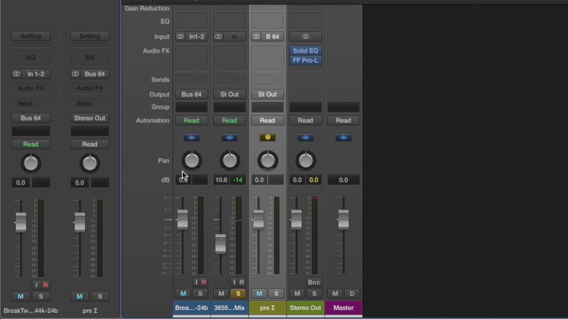The image size is (568, 319).
Task: Click the 10.6 dB value on 3655...Mix
Action: click(x=221, y=180)
